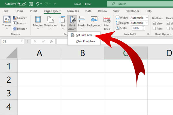
Task: Switch to the Home tab
Action: [19, 11]
